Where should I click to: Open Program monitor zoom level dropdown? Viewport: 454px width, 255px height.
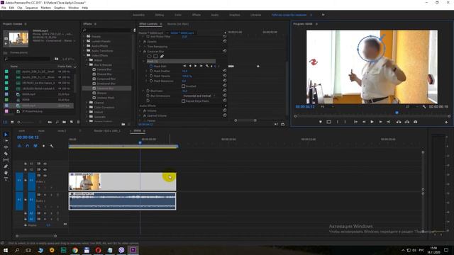(x=327, y=107)
